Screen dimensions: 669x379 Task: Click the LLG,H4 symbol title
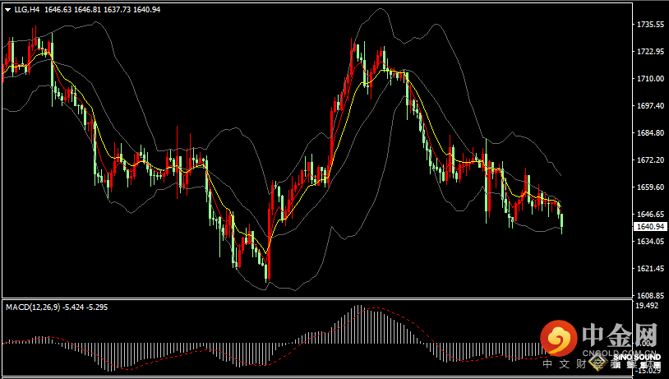click(x=27, y=9)
